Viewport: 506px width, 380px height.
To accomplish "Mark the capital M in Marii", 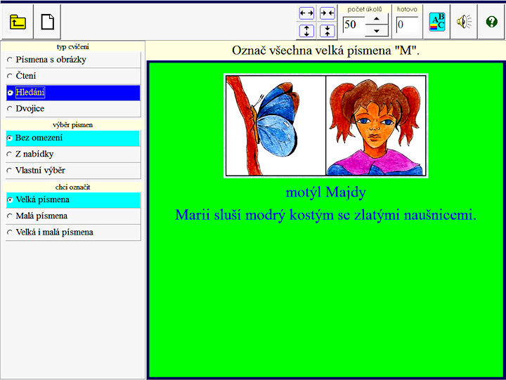I will 182,215.
